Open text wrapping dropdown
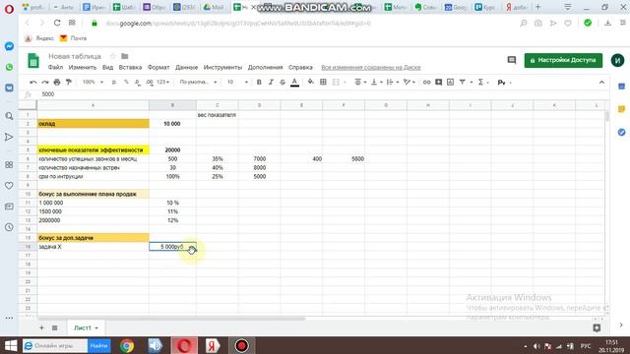This screenshot has height=354, width=630. 392,83
